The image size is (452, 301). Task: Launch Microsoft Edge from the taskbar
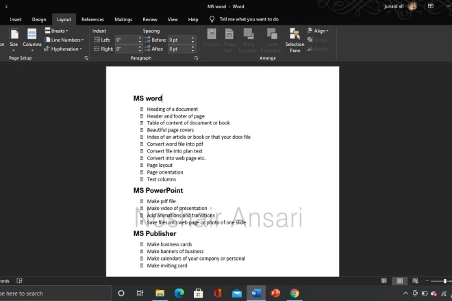(x=179, y=293)
